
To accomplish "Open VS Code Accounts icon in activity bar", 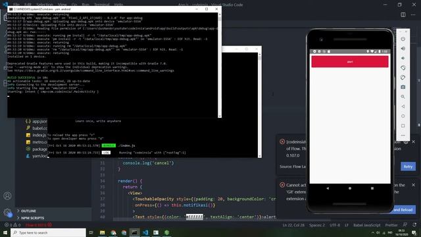I will point(7,196).
